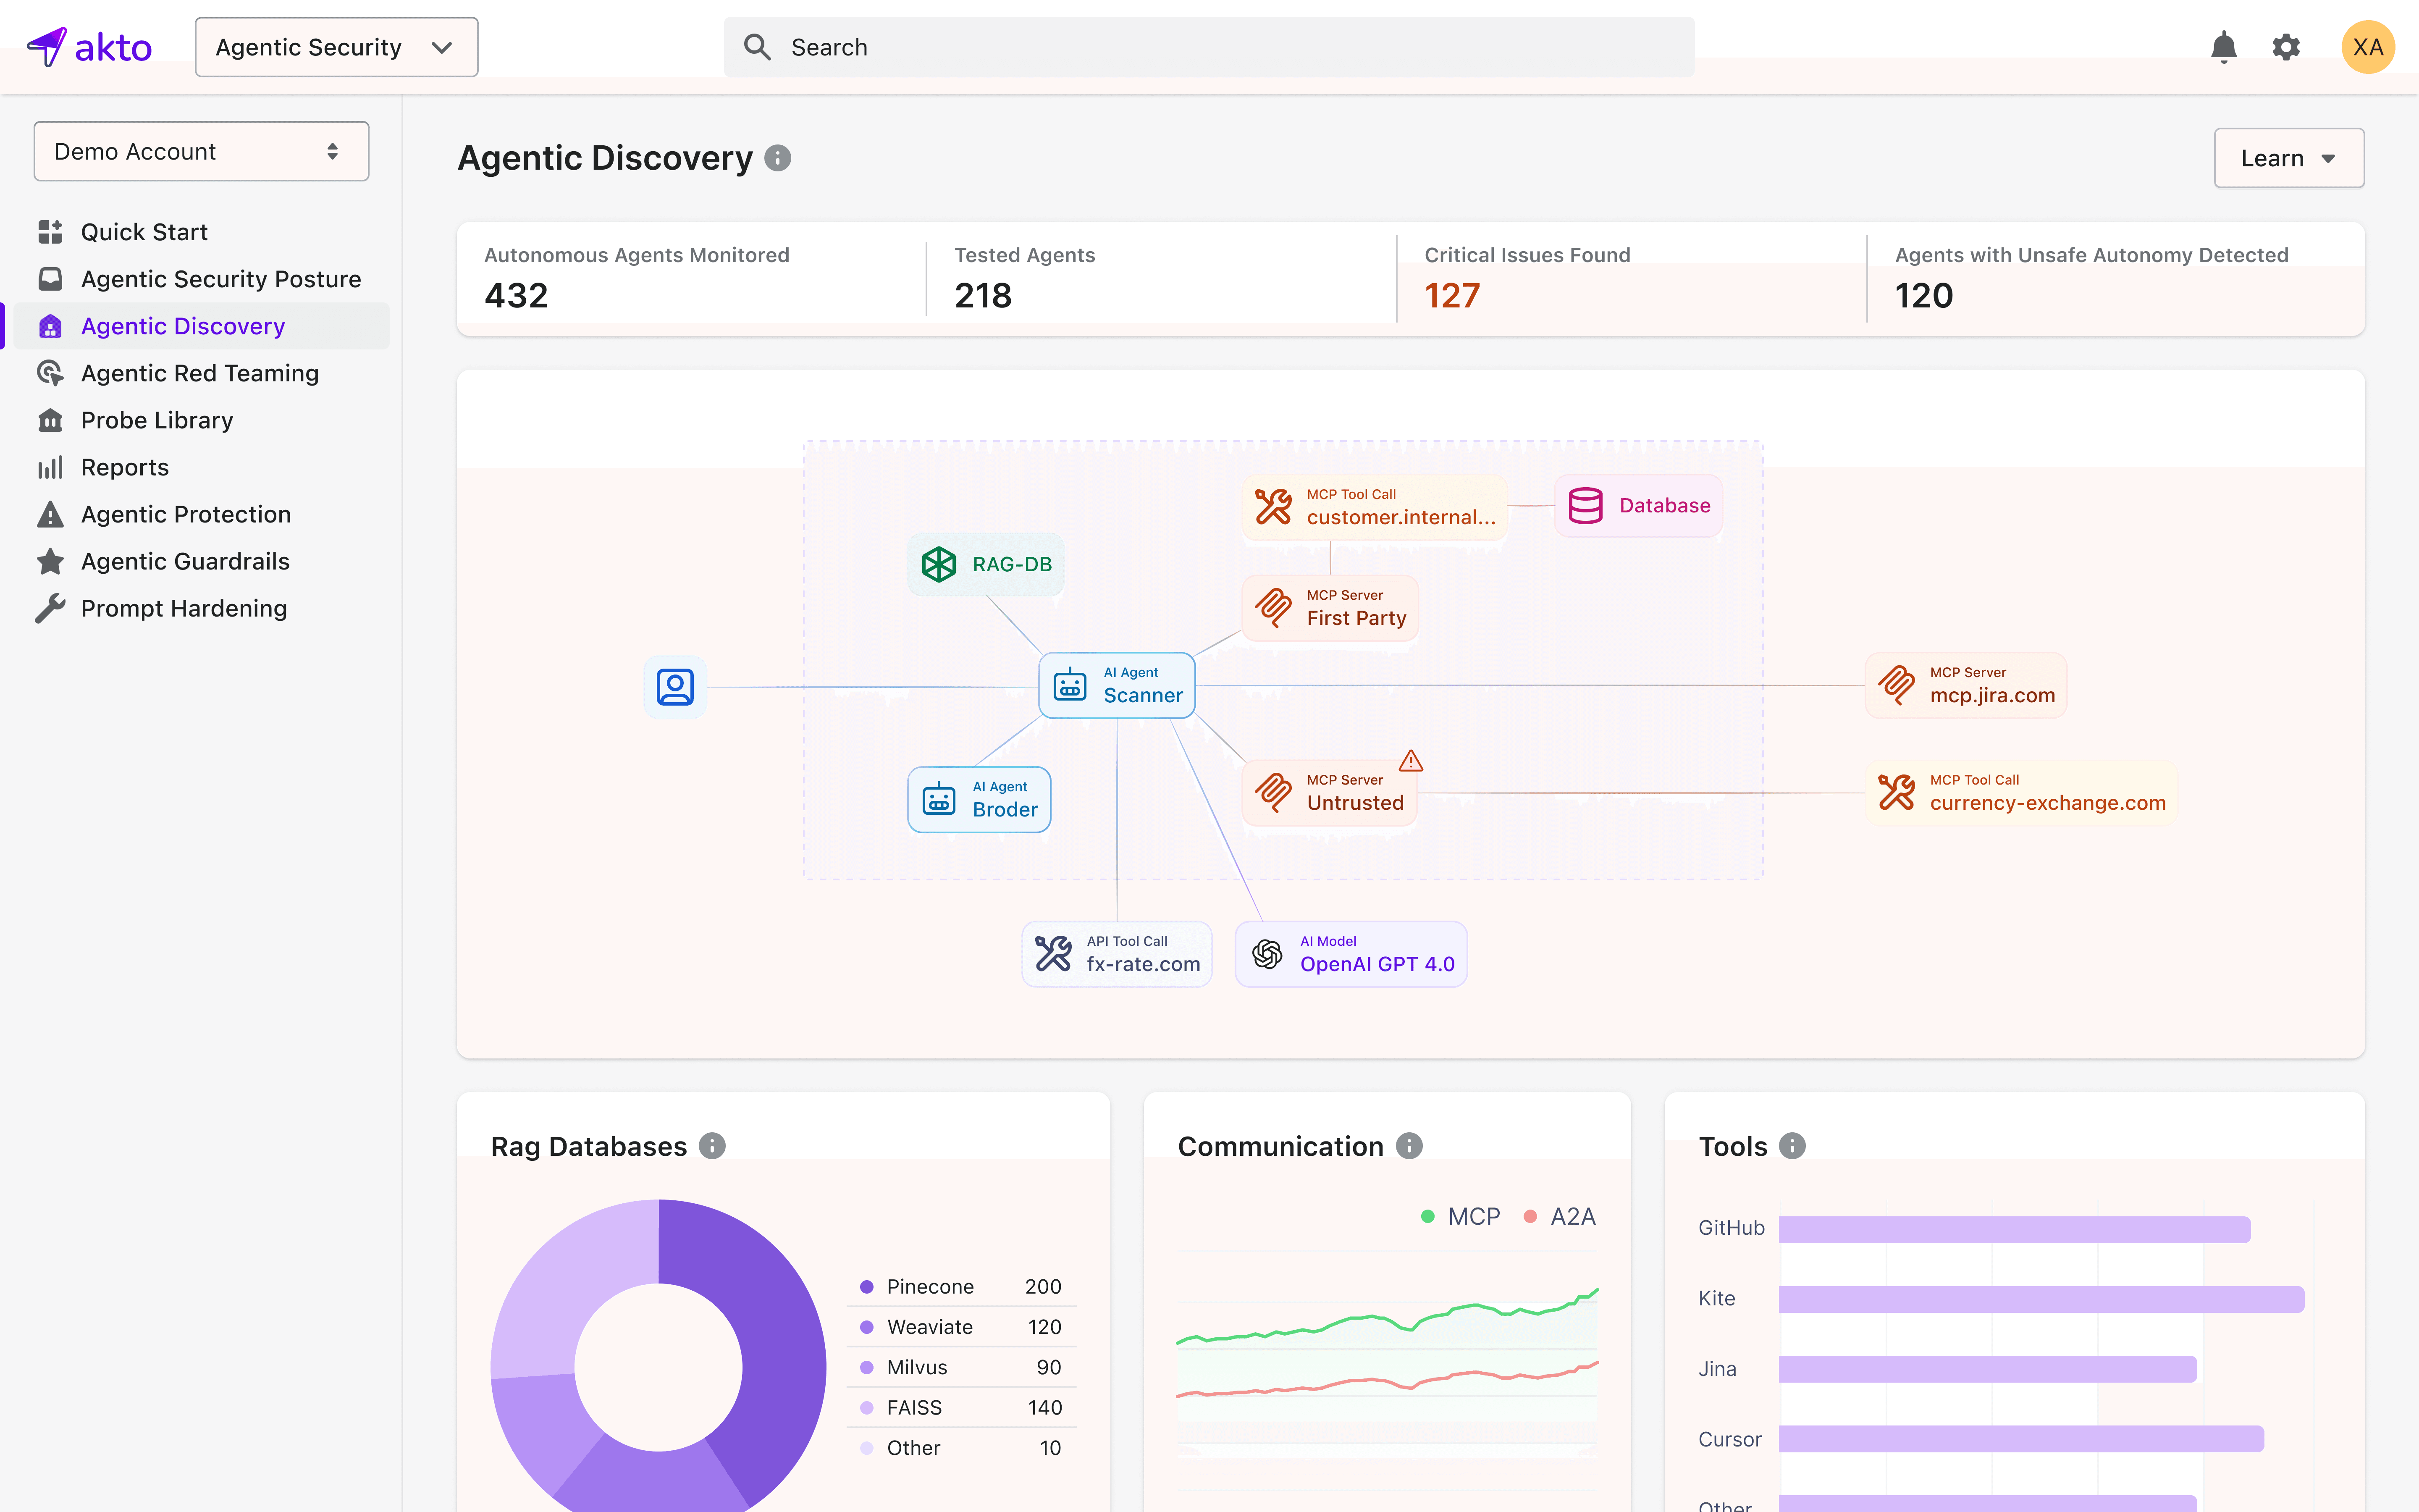Toggle the A2A legend series
This screenshot has width=2419, height=1512.
pyautogui.click(x=1559, y=1216)
